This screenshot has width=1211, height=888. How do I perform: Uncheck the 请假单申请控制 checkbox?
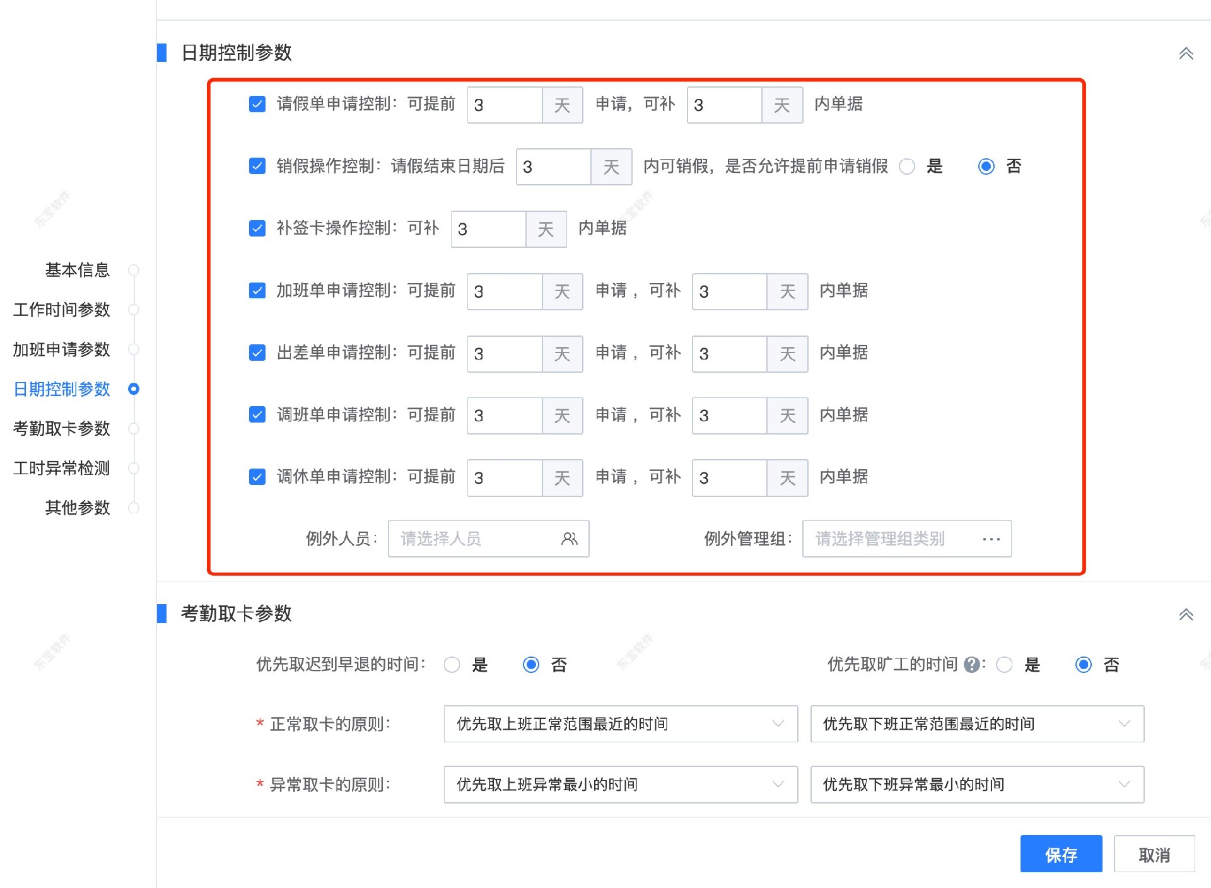[x=257, y=104]
